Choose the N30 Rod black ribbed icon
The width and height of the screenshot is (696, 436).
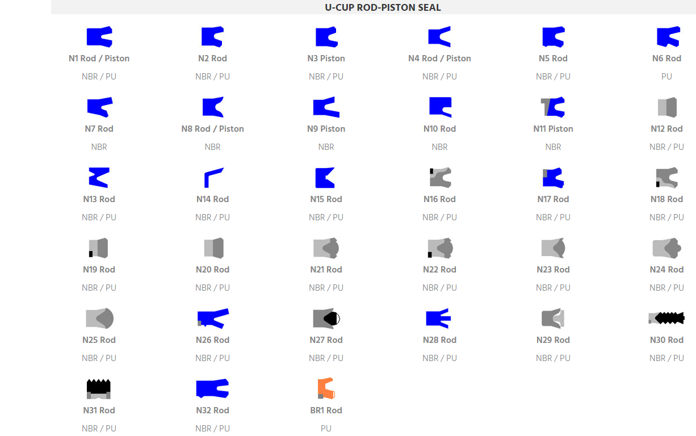tap(666, 318)
